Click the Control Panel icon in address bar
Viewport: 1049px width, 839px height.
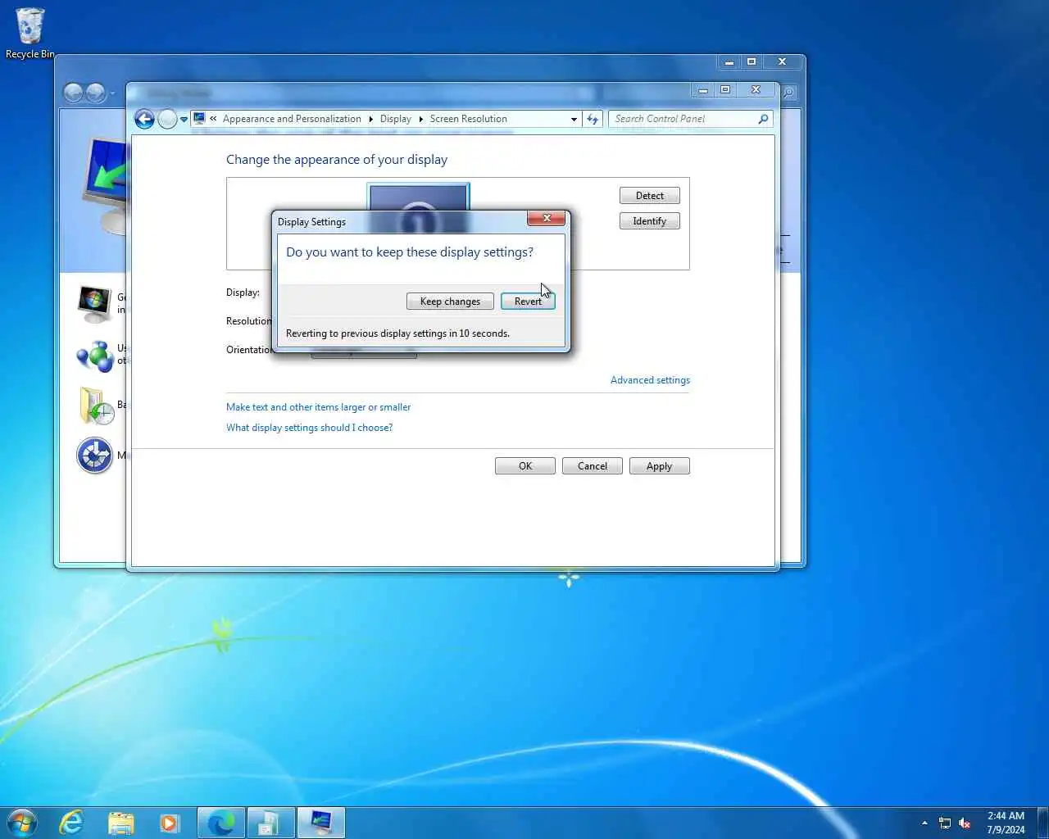coord(199,119)
